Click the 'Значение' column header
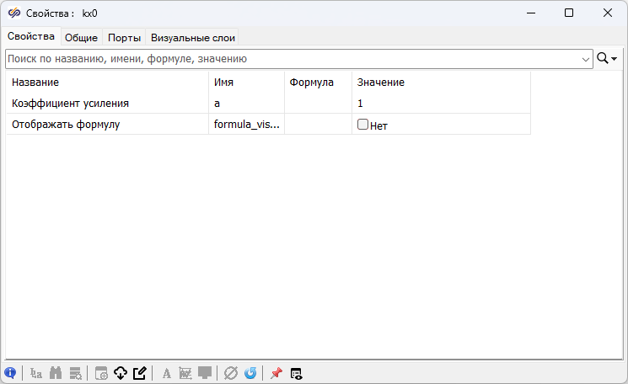 (381, 83)
